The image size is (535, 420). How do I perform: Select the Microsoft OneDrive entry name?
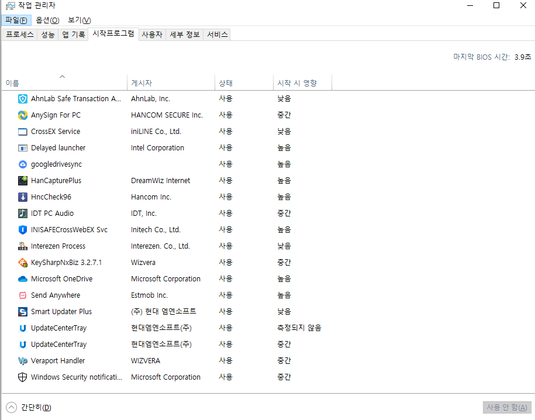pos(62,279)
